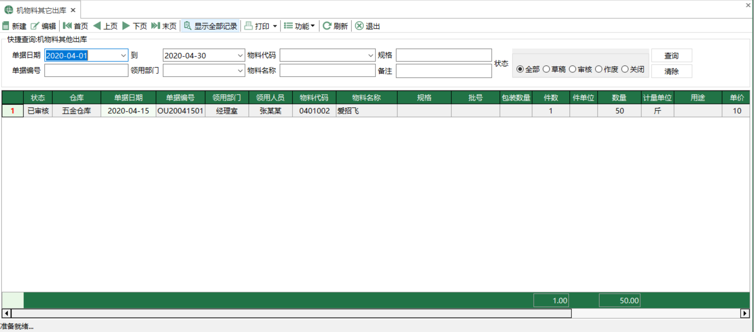This screenshot has width=754, height=332.
Task: Open the 打印 dropdown arrow
Action: tap(275, 26)
